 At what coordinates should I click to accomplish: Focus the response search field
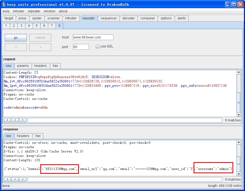tap(125, 180)
